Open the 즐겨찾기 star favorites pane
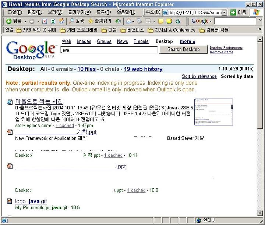Screen dimensions: 265x225 click(x=100, y=21)
